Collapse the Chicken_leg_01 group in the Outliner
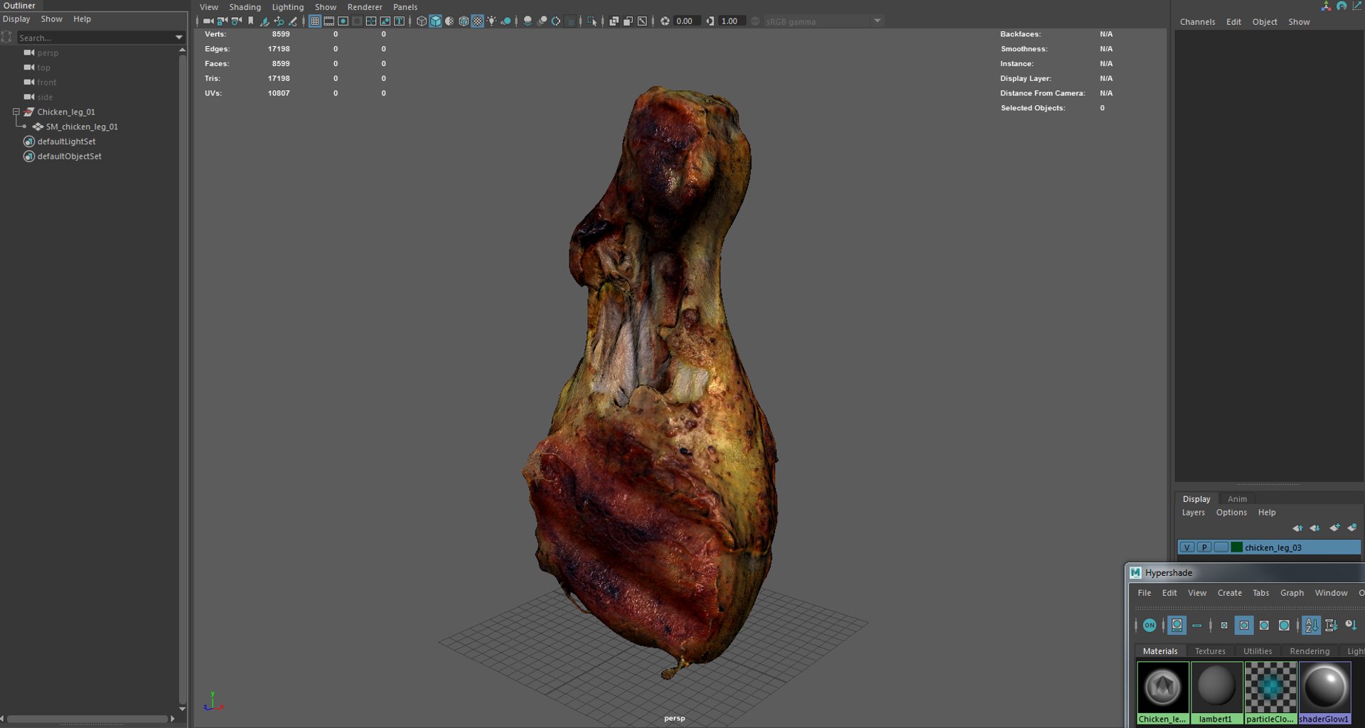 [16, 112]
